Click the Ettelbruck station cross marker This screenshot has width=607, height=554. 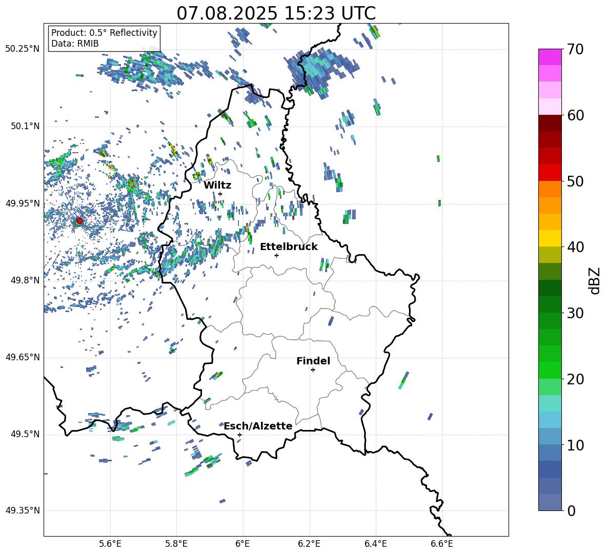pyautogui.click(x=276, y=255)
